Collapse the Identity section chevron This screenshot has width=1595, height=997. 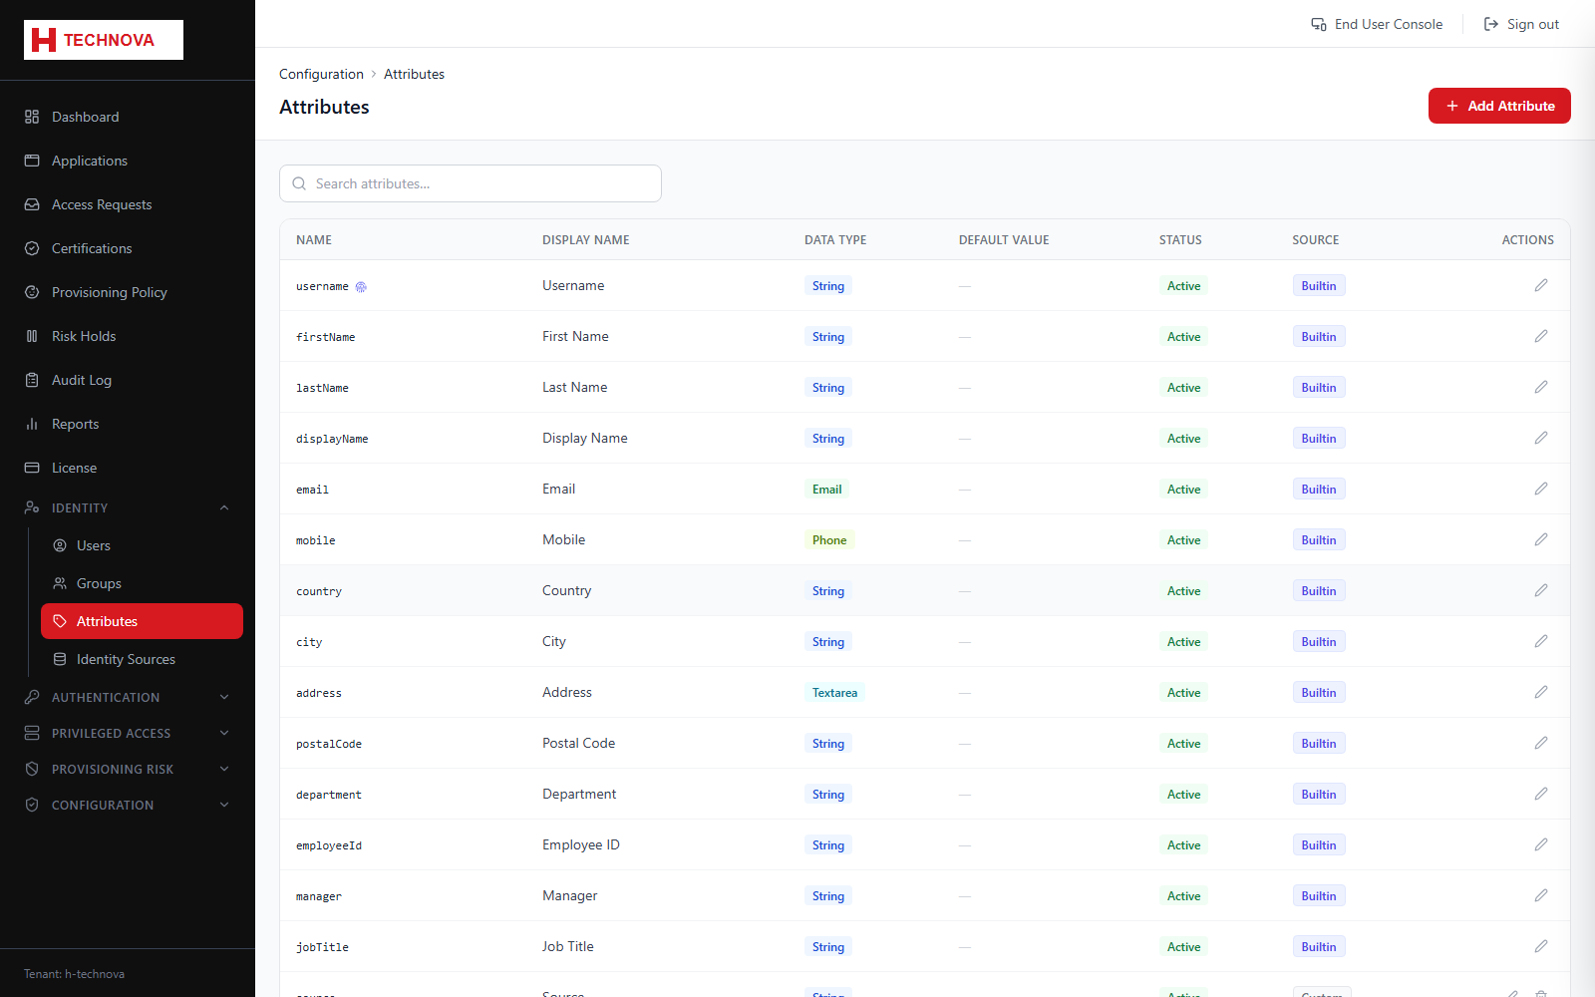pos(224,507)
